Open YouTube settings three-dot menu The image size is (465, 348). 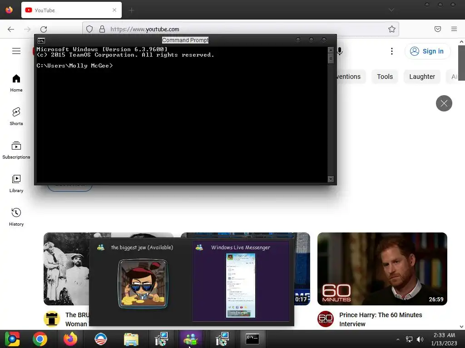pyautogui.click(x=392, y=51)
